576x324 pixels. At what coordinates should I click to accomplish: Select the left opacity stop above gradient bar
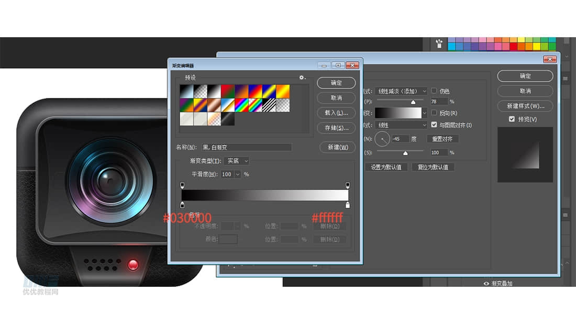pyautogui.click(x=182, y=185)
